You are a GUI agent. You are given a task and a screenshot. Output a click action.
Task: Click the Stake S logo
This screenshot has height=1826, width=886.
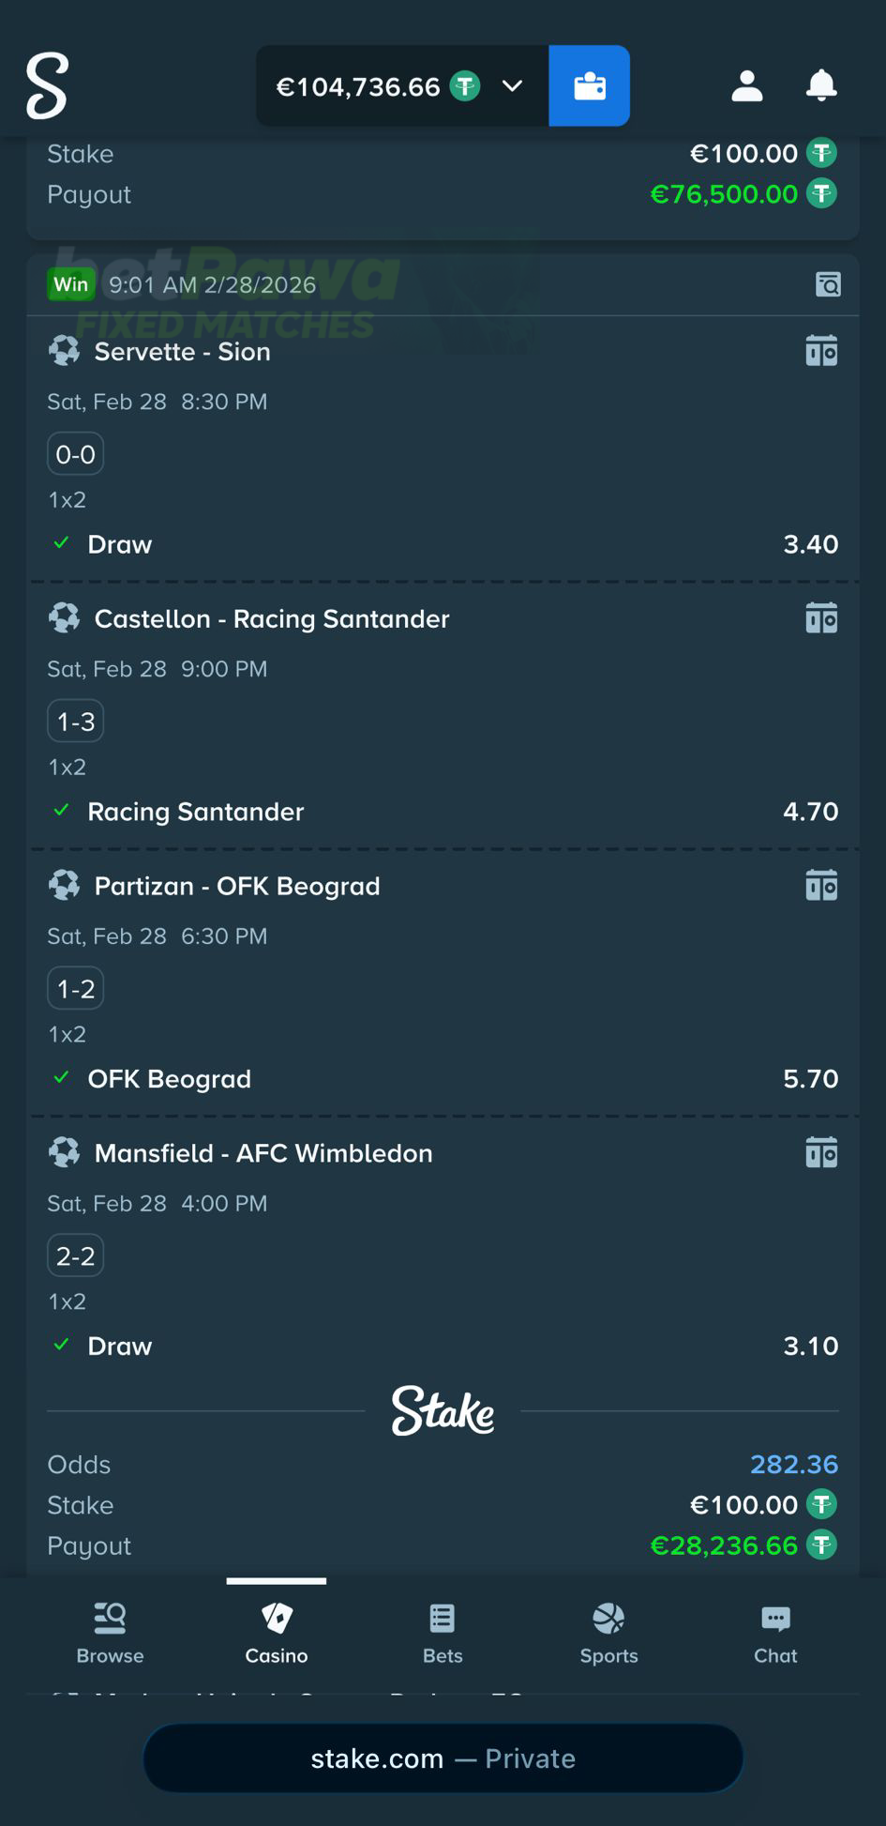pyautogui.click(x=47, y=85)
